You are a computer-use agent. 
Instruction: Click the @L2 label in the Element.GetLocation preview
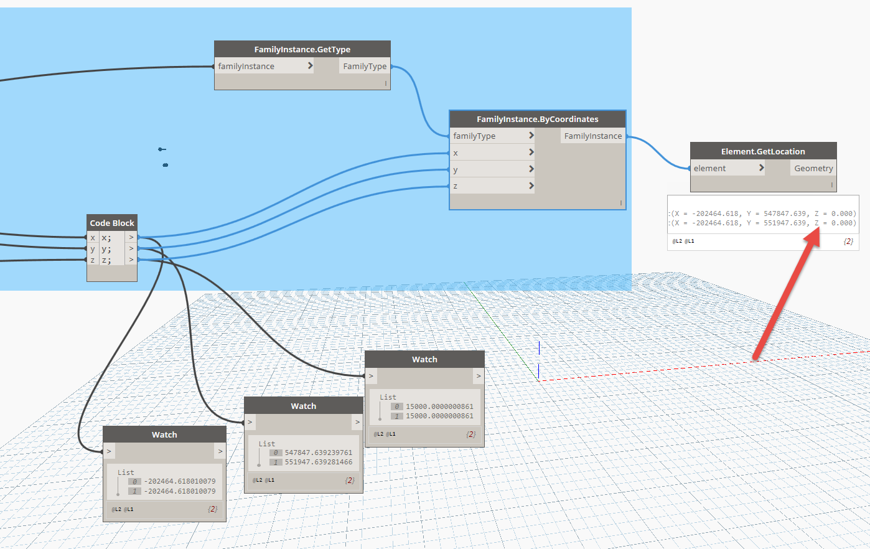677,241
